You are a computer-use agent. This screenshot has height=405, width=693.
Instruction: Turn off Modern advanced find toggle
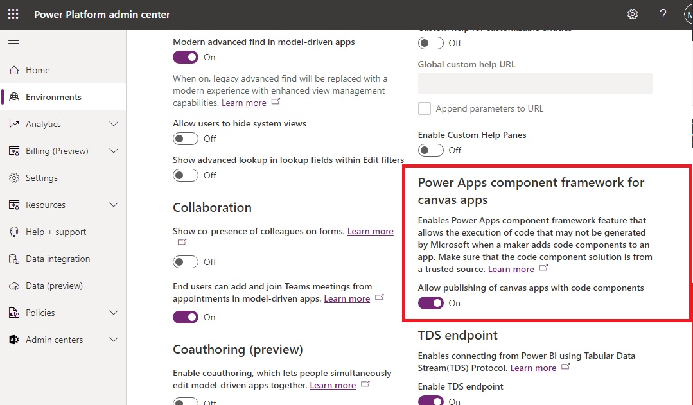pyautogui.click(x=185, y=57)
